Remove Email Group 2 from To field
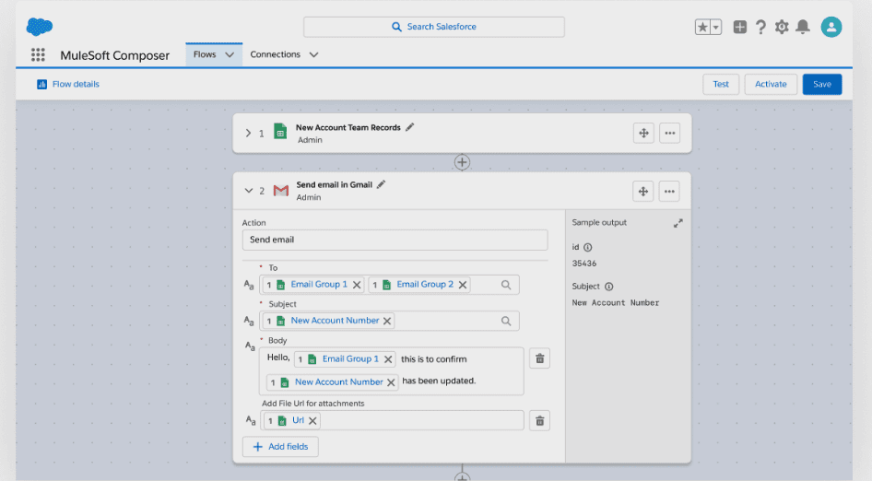The width and height of the screenshot is (872, 481). 463,285
